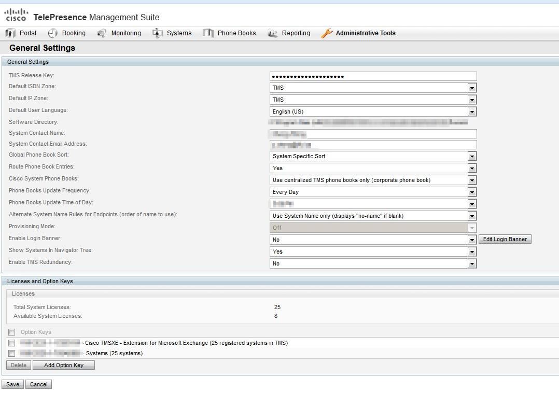Open the Systems menu

(x=179, y=33)
